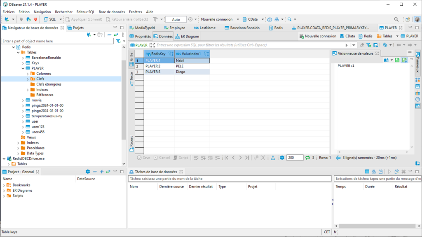The image size is (422, 237).
Task: Switch to the ER Diagram tab
Action: 187,36
